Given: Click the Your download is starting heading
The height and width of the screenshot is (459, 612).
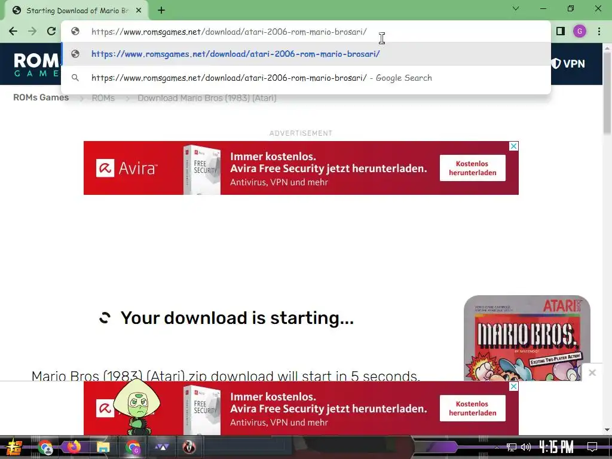Looking at the screenshot, I should coord(237,318).
